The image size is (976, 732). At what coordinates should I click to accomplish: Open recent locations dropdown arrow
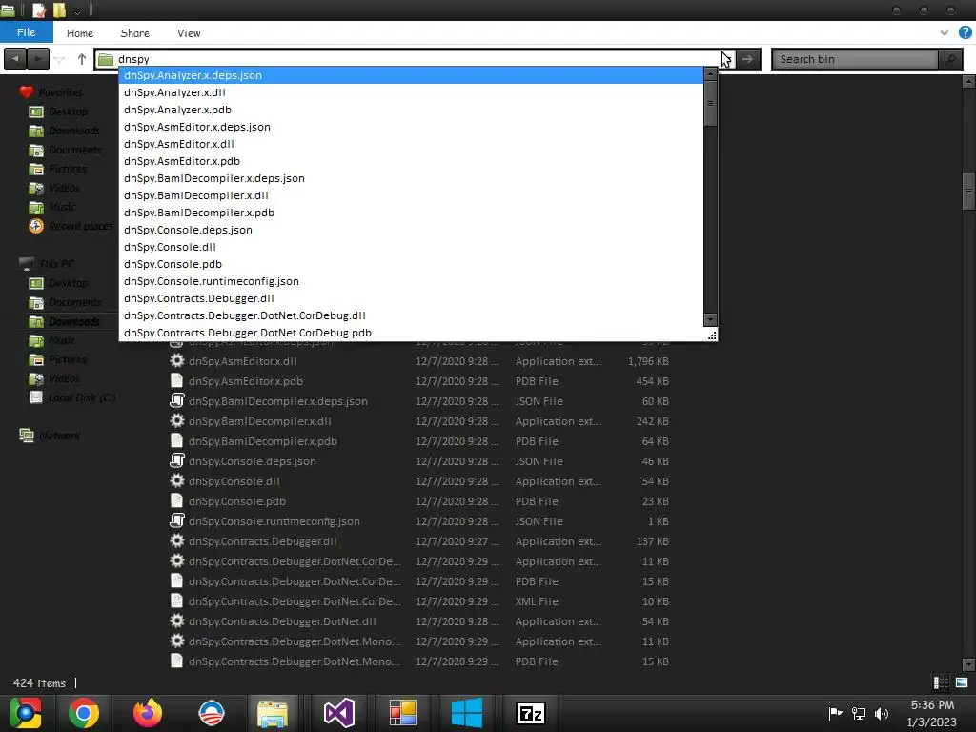tap(60, 59)
